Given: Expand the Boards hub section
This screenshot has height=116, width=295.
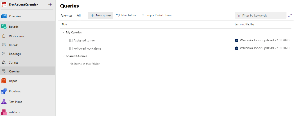Looking at the screenshot, I should point(14,27).
